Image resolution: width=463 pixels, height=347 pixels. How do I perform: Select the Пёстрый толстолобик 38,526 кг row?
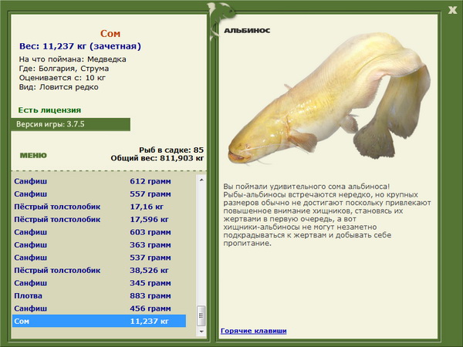pyautogui.click(x=100, y=270)
